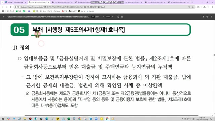
Task: Open the tab search dropdown arrow
Action: coord(2,2)
